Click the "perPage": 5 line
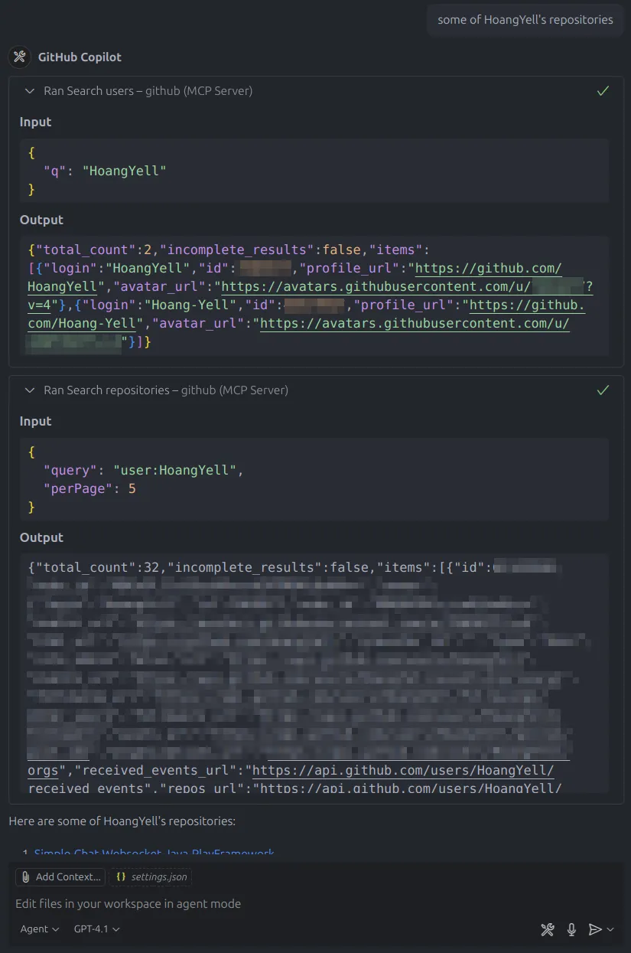The height and width of the screenshot is (953, 631). click(89, 488)
